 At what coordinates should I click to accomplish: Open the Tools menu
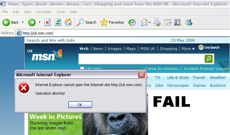click(61, 12)
